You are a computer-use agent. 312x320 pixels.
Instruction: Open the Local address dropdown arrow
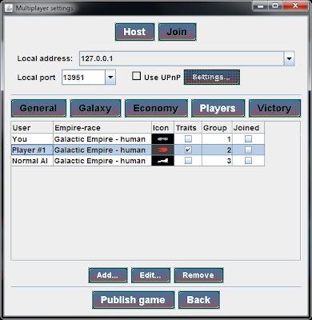(x=289, y=58)
